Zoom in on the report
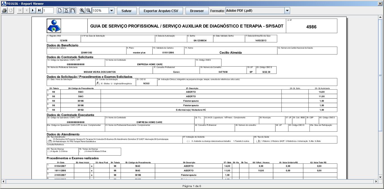 point(82,11)
